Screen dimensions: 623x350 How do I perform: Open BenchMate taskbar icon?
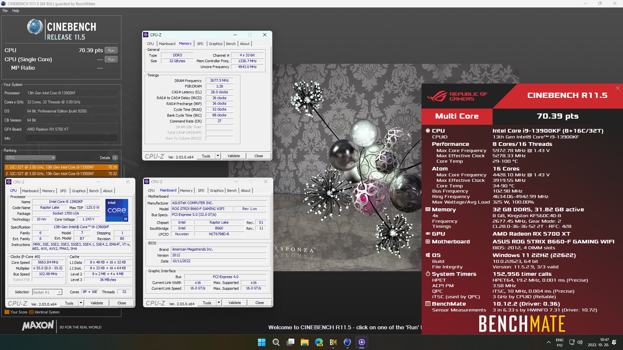[333, 342]
